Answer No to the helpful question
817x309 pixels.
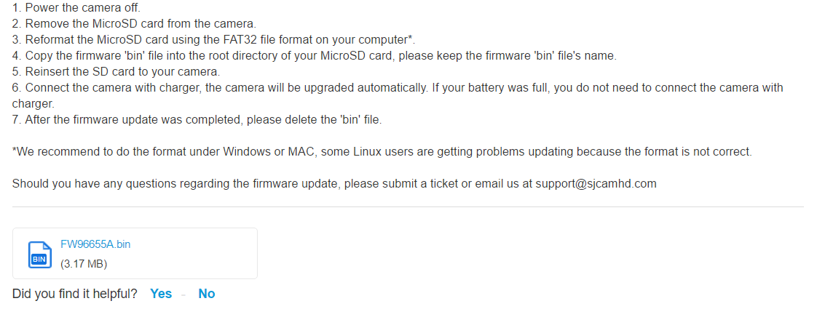tap(207, 294)
